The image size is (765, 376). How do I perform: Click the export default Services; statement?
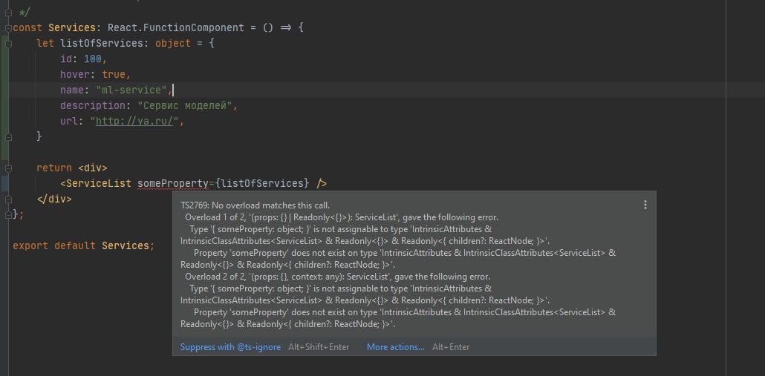83,246
